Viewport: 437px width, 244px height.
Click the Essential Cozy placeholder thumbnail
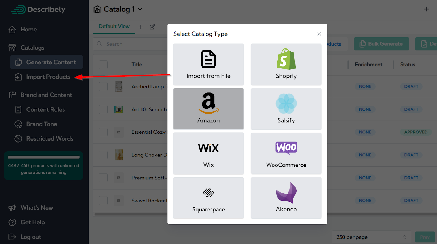click(x=119, y=132)
